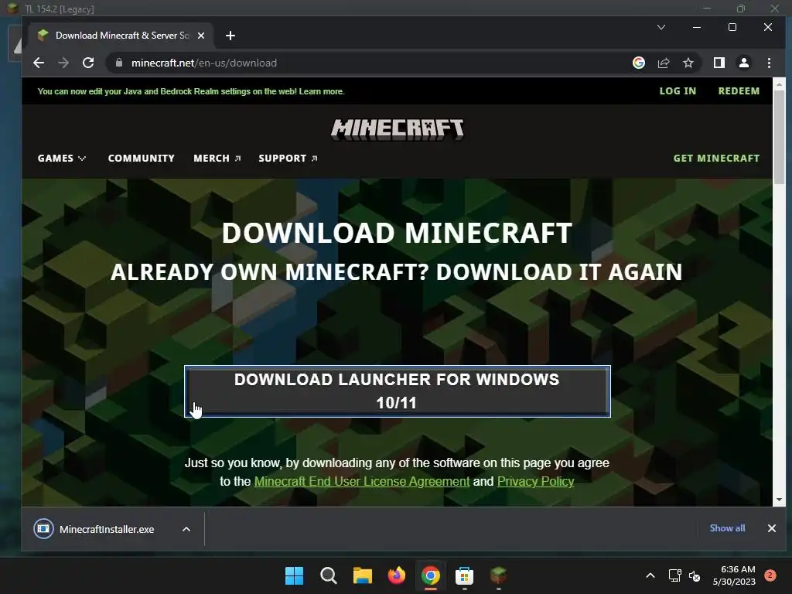This screenshot has height=594, width=792.
Task: Click Show all downloads
Action: (727, 527)
